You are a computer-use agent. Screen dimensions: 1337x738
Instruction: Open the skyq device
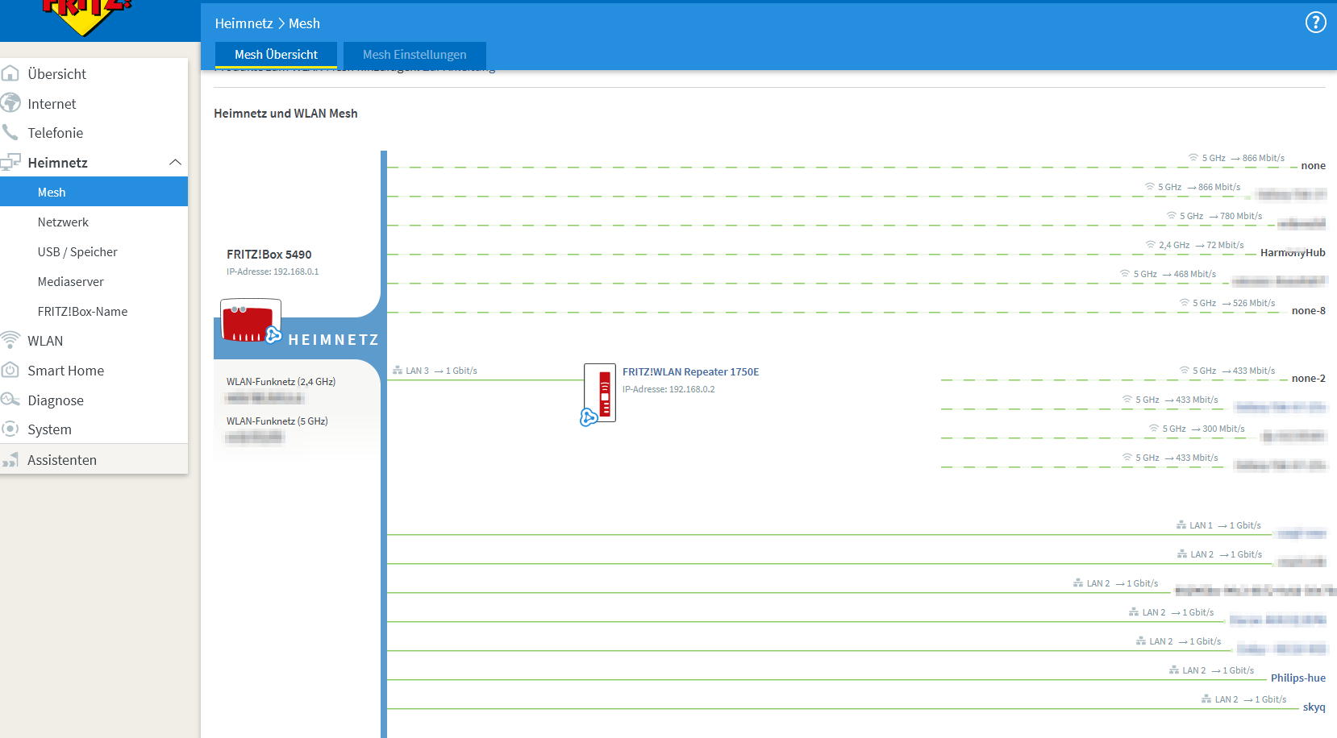point(1314,707)
